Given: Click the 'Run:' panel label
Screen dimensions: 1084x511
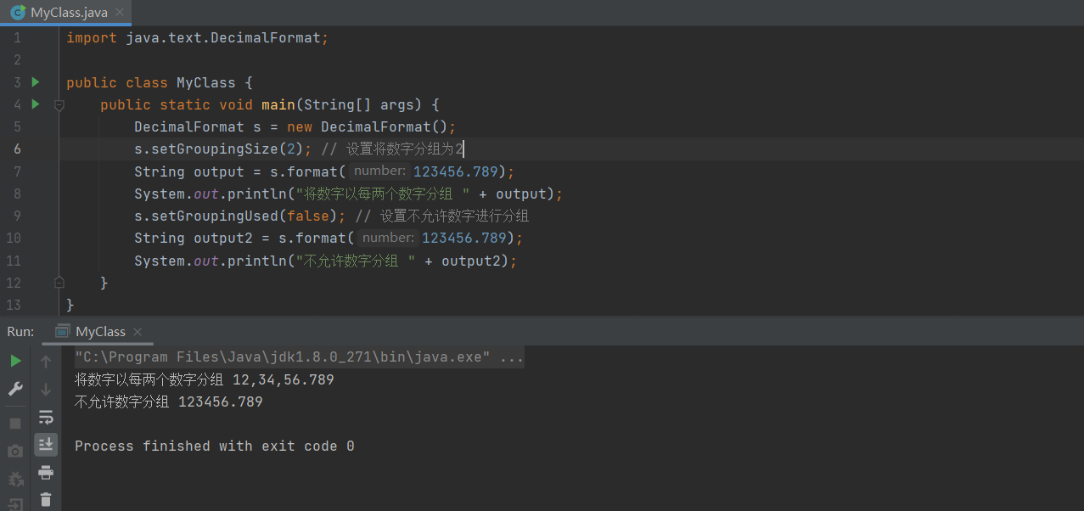Looking at the screenshot, I should (20, 331).
